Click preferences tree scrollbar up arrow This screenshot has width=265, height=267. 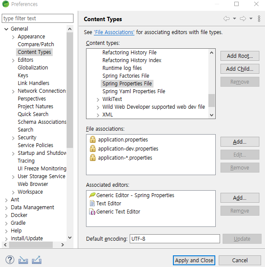coord(70,29)
